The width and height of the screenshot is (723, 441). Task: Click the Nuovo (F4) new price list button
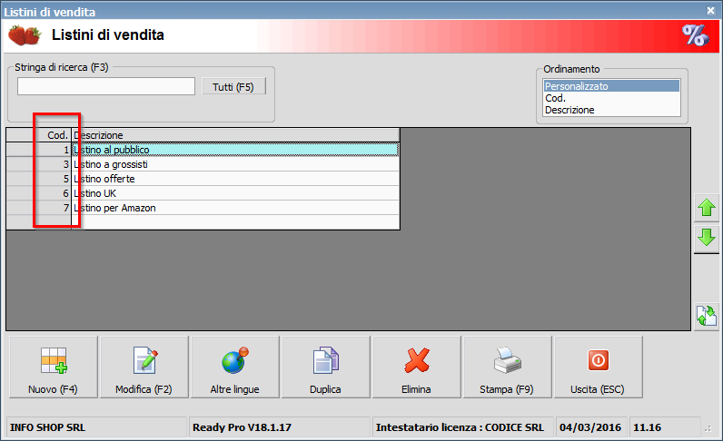pyautogui.click(x=53, y=367)
